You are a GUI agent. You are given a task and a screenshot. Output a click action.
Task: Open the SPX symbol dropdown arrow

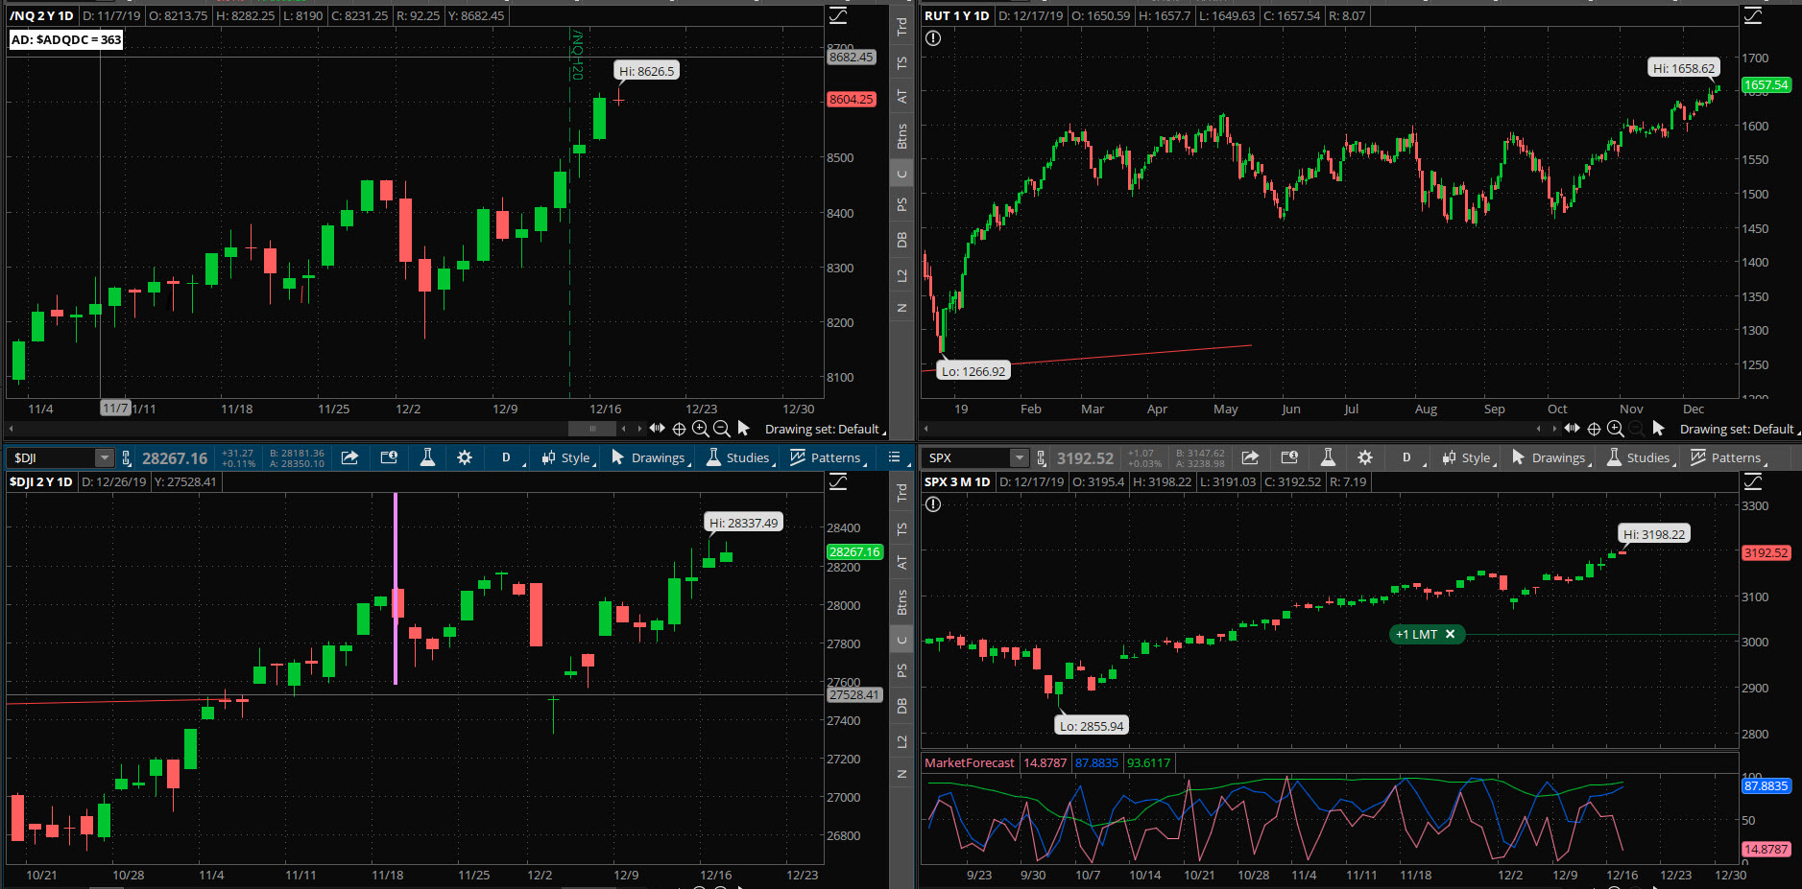[1020, 457]
